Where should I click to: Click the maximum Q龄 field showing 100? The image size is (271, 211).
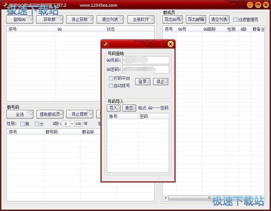pyautogui.click(x=78, y=124)
